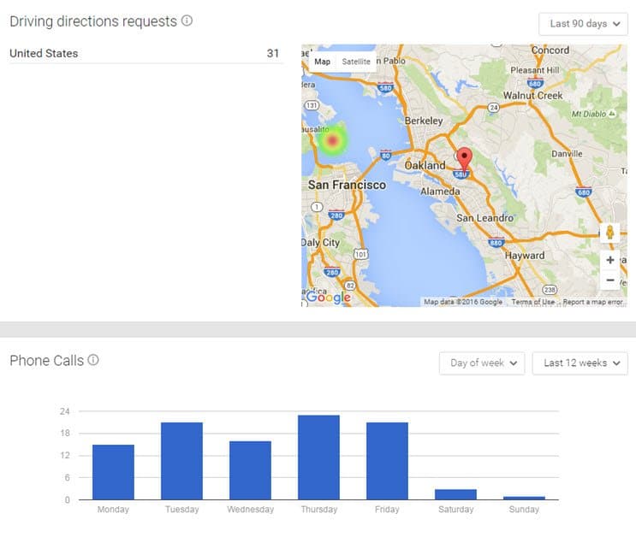Click the Friday bar in chart
This screenshot has width=636, height=543.
tap(388, 461)
